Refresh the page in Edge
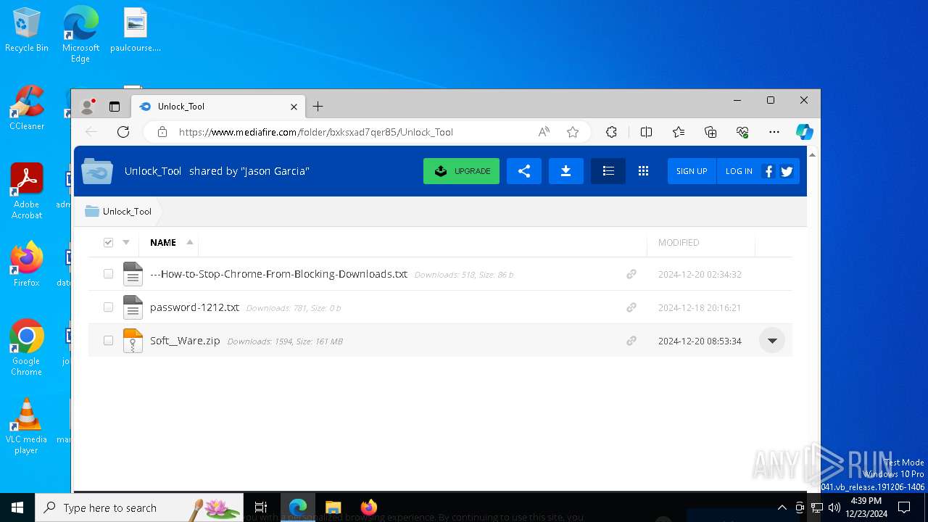 123,132
